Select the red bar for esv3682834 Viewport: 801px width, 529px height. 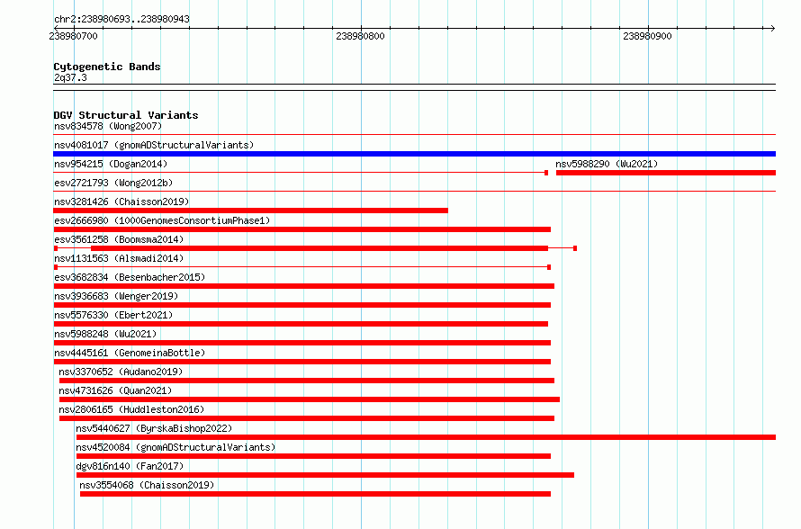[x=303, y=286]
